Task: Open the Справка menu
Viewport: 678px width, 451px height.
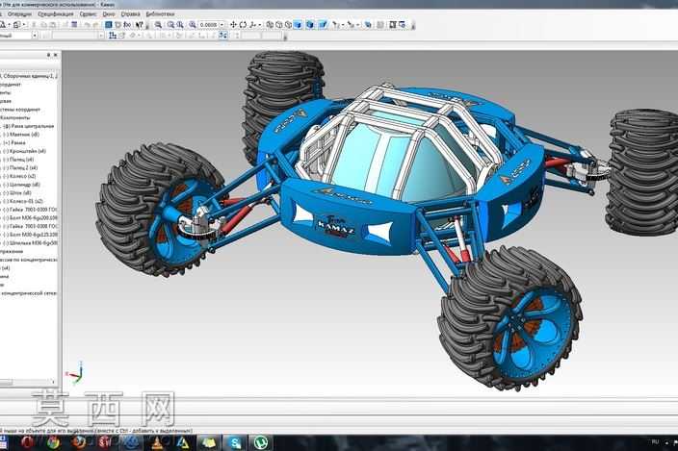Action: click(130, 14)
